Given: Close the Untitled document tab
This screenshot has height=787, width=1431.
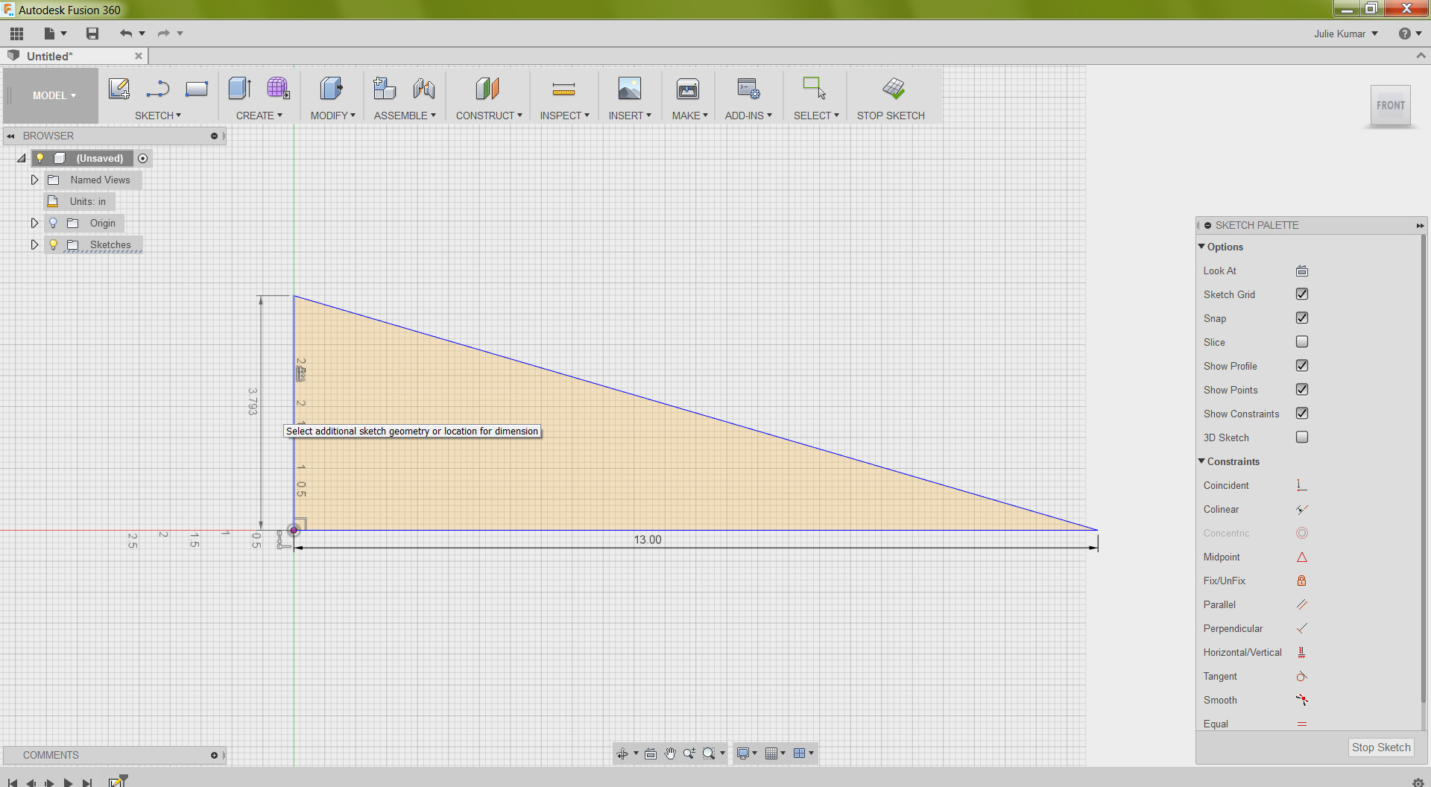Looking at the screenshot, I should (x=139, y=56).
